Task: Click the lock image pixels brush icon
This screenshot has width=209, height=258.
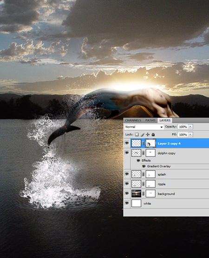Action: [142, 135]
